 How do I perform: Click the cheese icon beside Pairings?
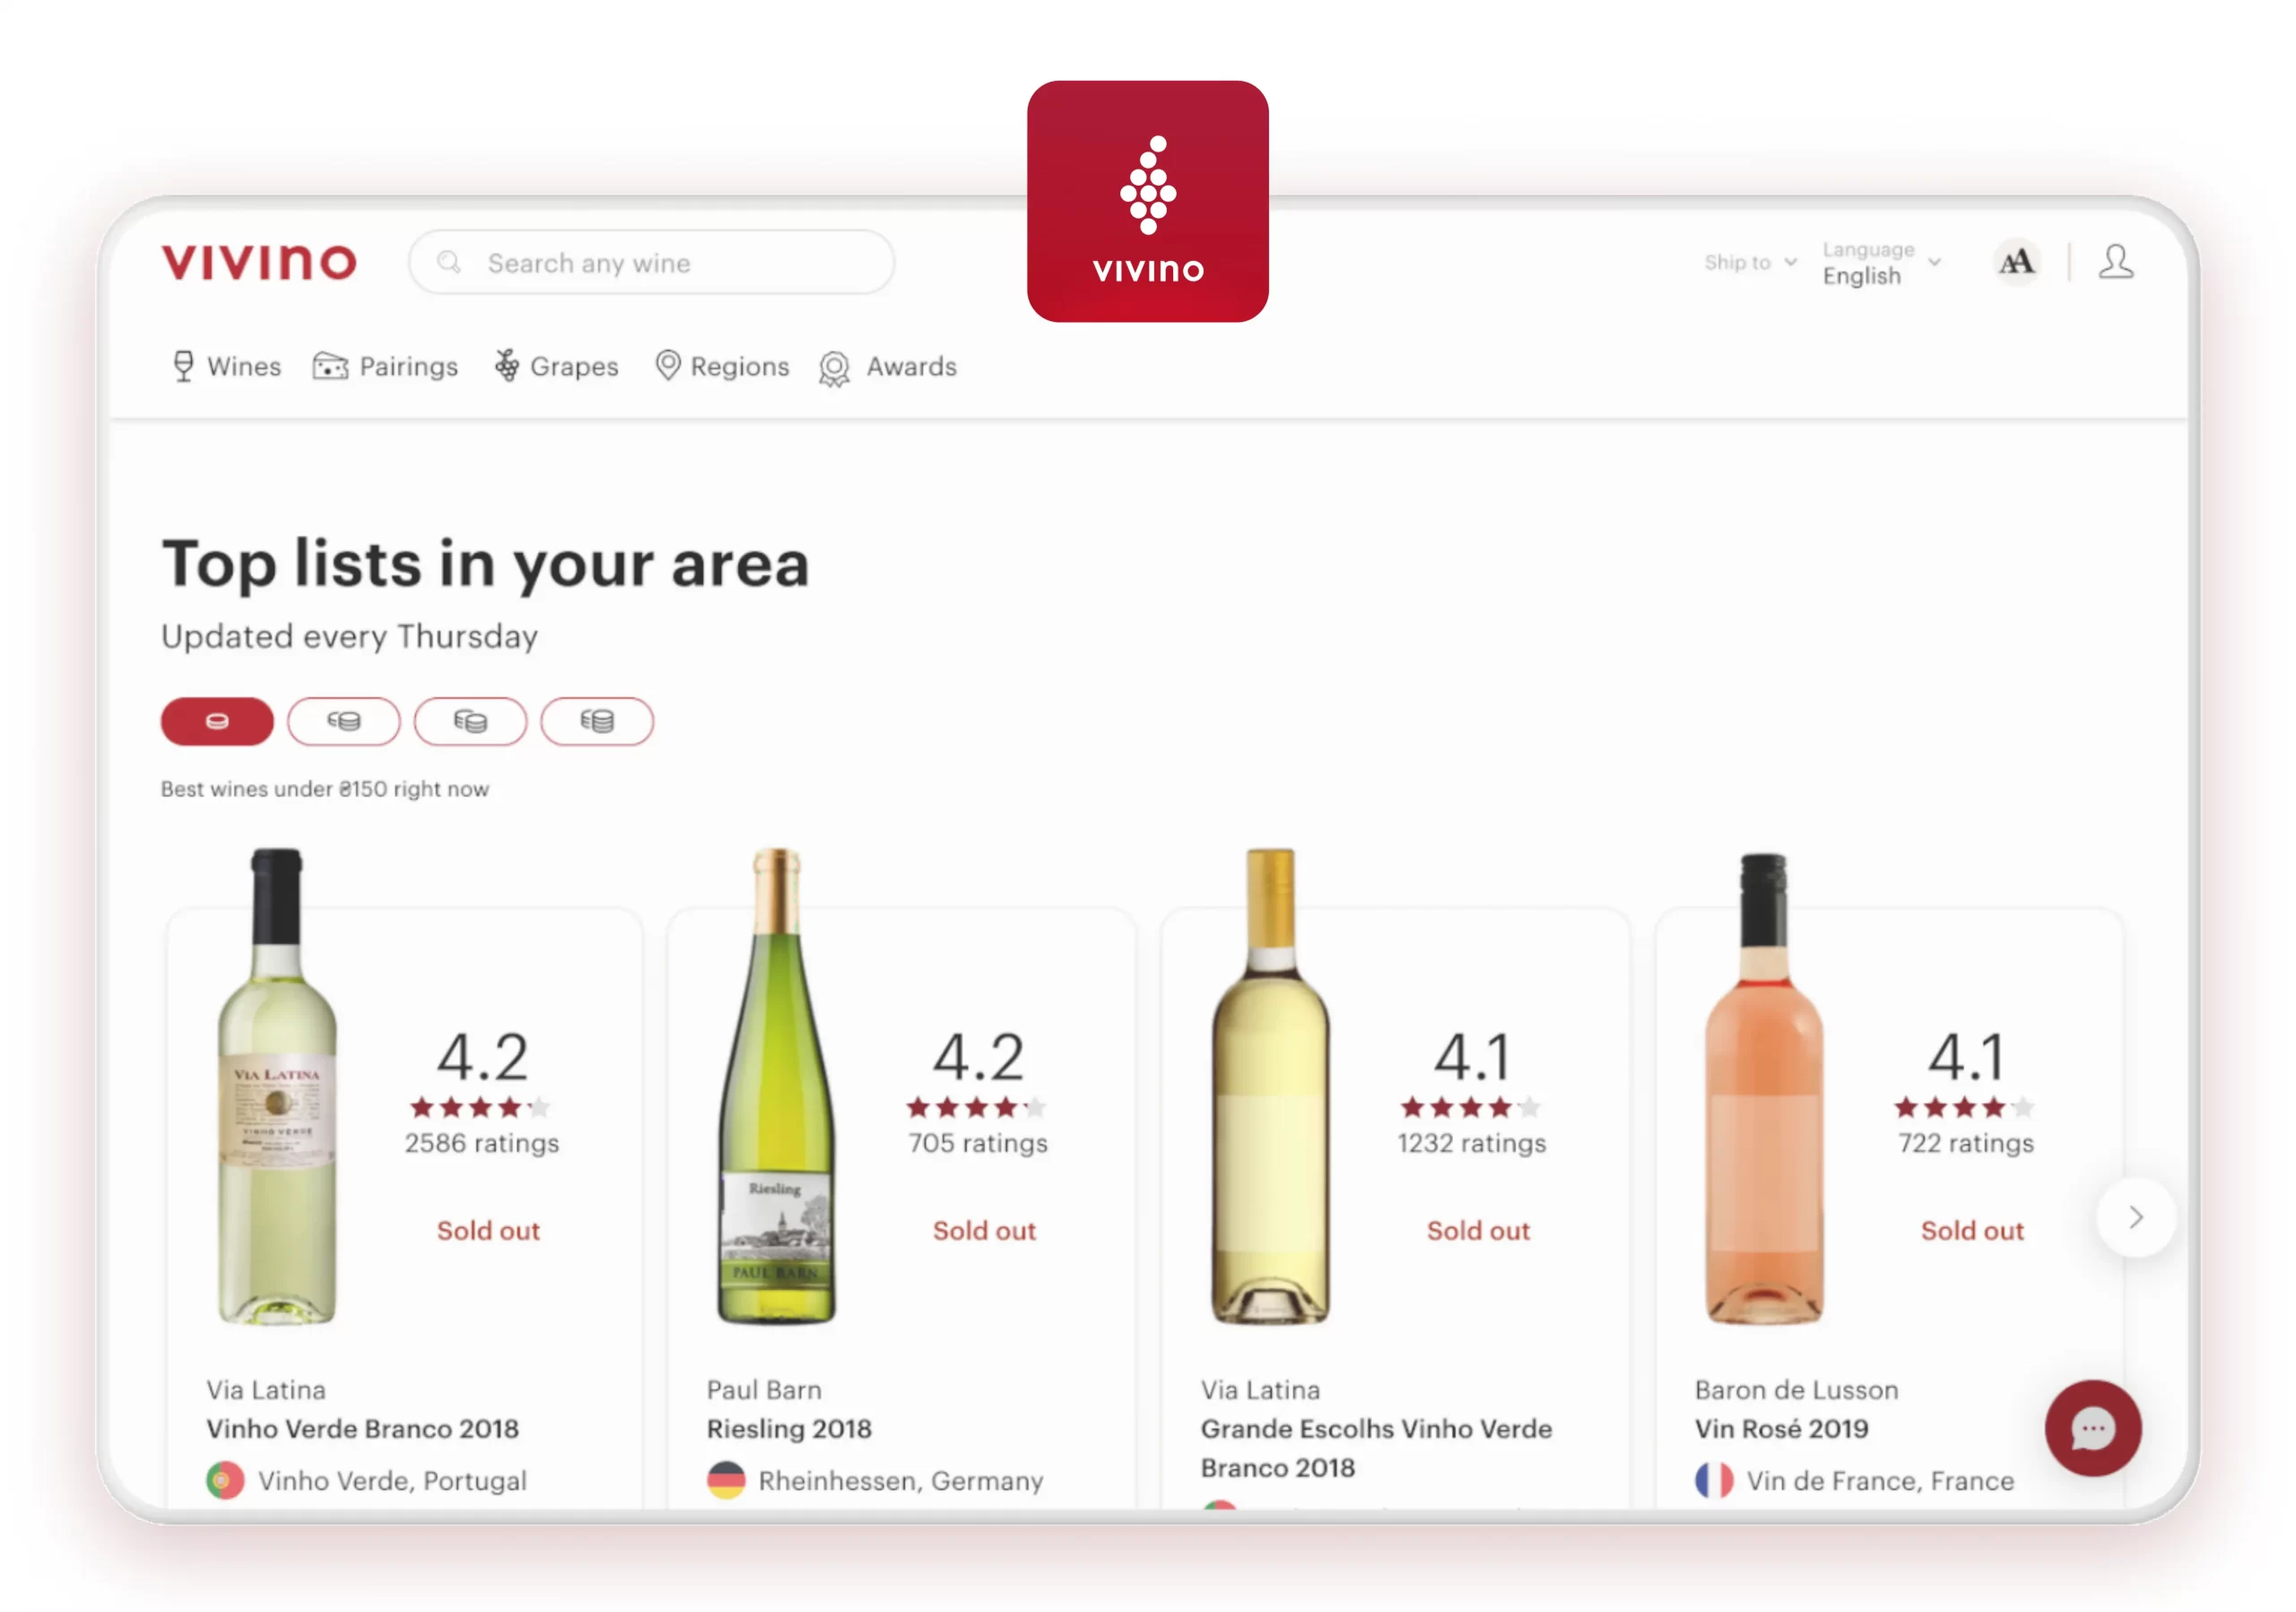coord(330,367)
